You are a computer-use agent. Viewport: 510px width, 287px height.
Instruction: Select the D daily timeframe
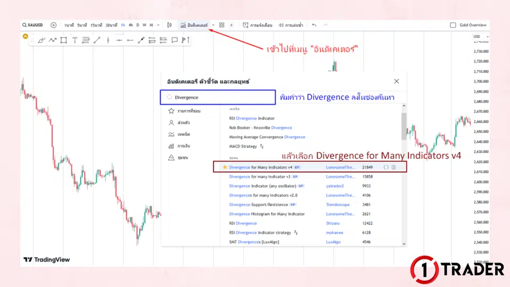pyautogui.click(x=138, y=25)
